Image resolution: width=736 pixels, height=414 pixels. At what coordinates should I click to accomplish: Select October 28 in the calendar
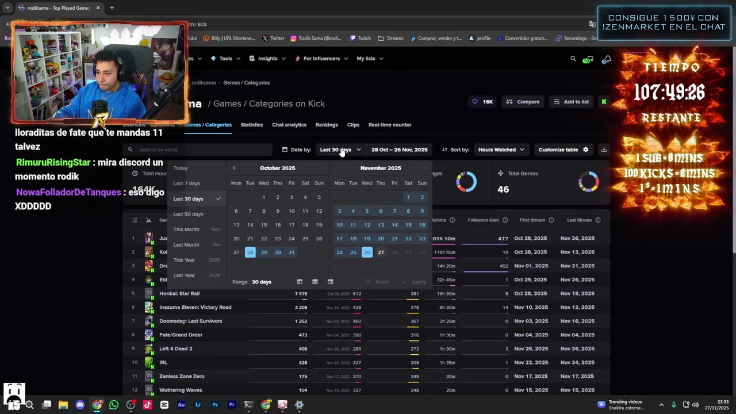[250, 252]
